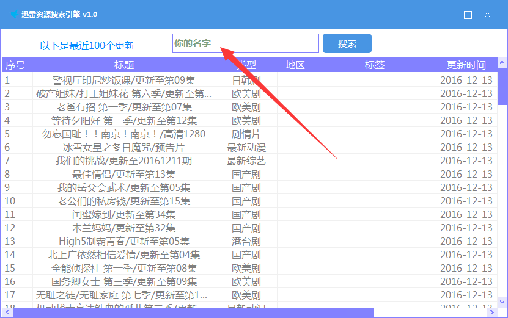Click 2016-12-13 date in row 12
The height and width of the screenshot is (318, 508).
466,228
